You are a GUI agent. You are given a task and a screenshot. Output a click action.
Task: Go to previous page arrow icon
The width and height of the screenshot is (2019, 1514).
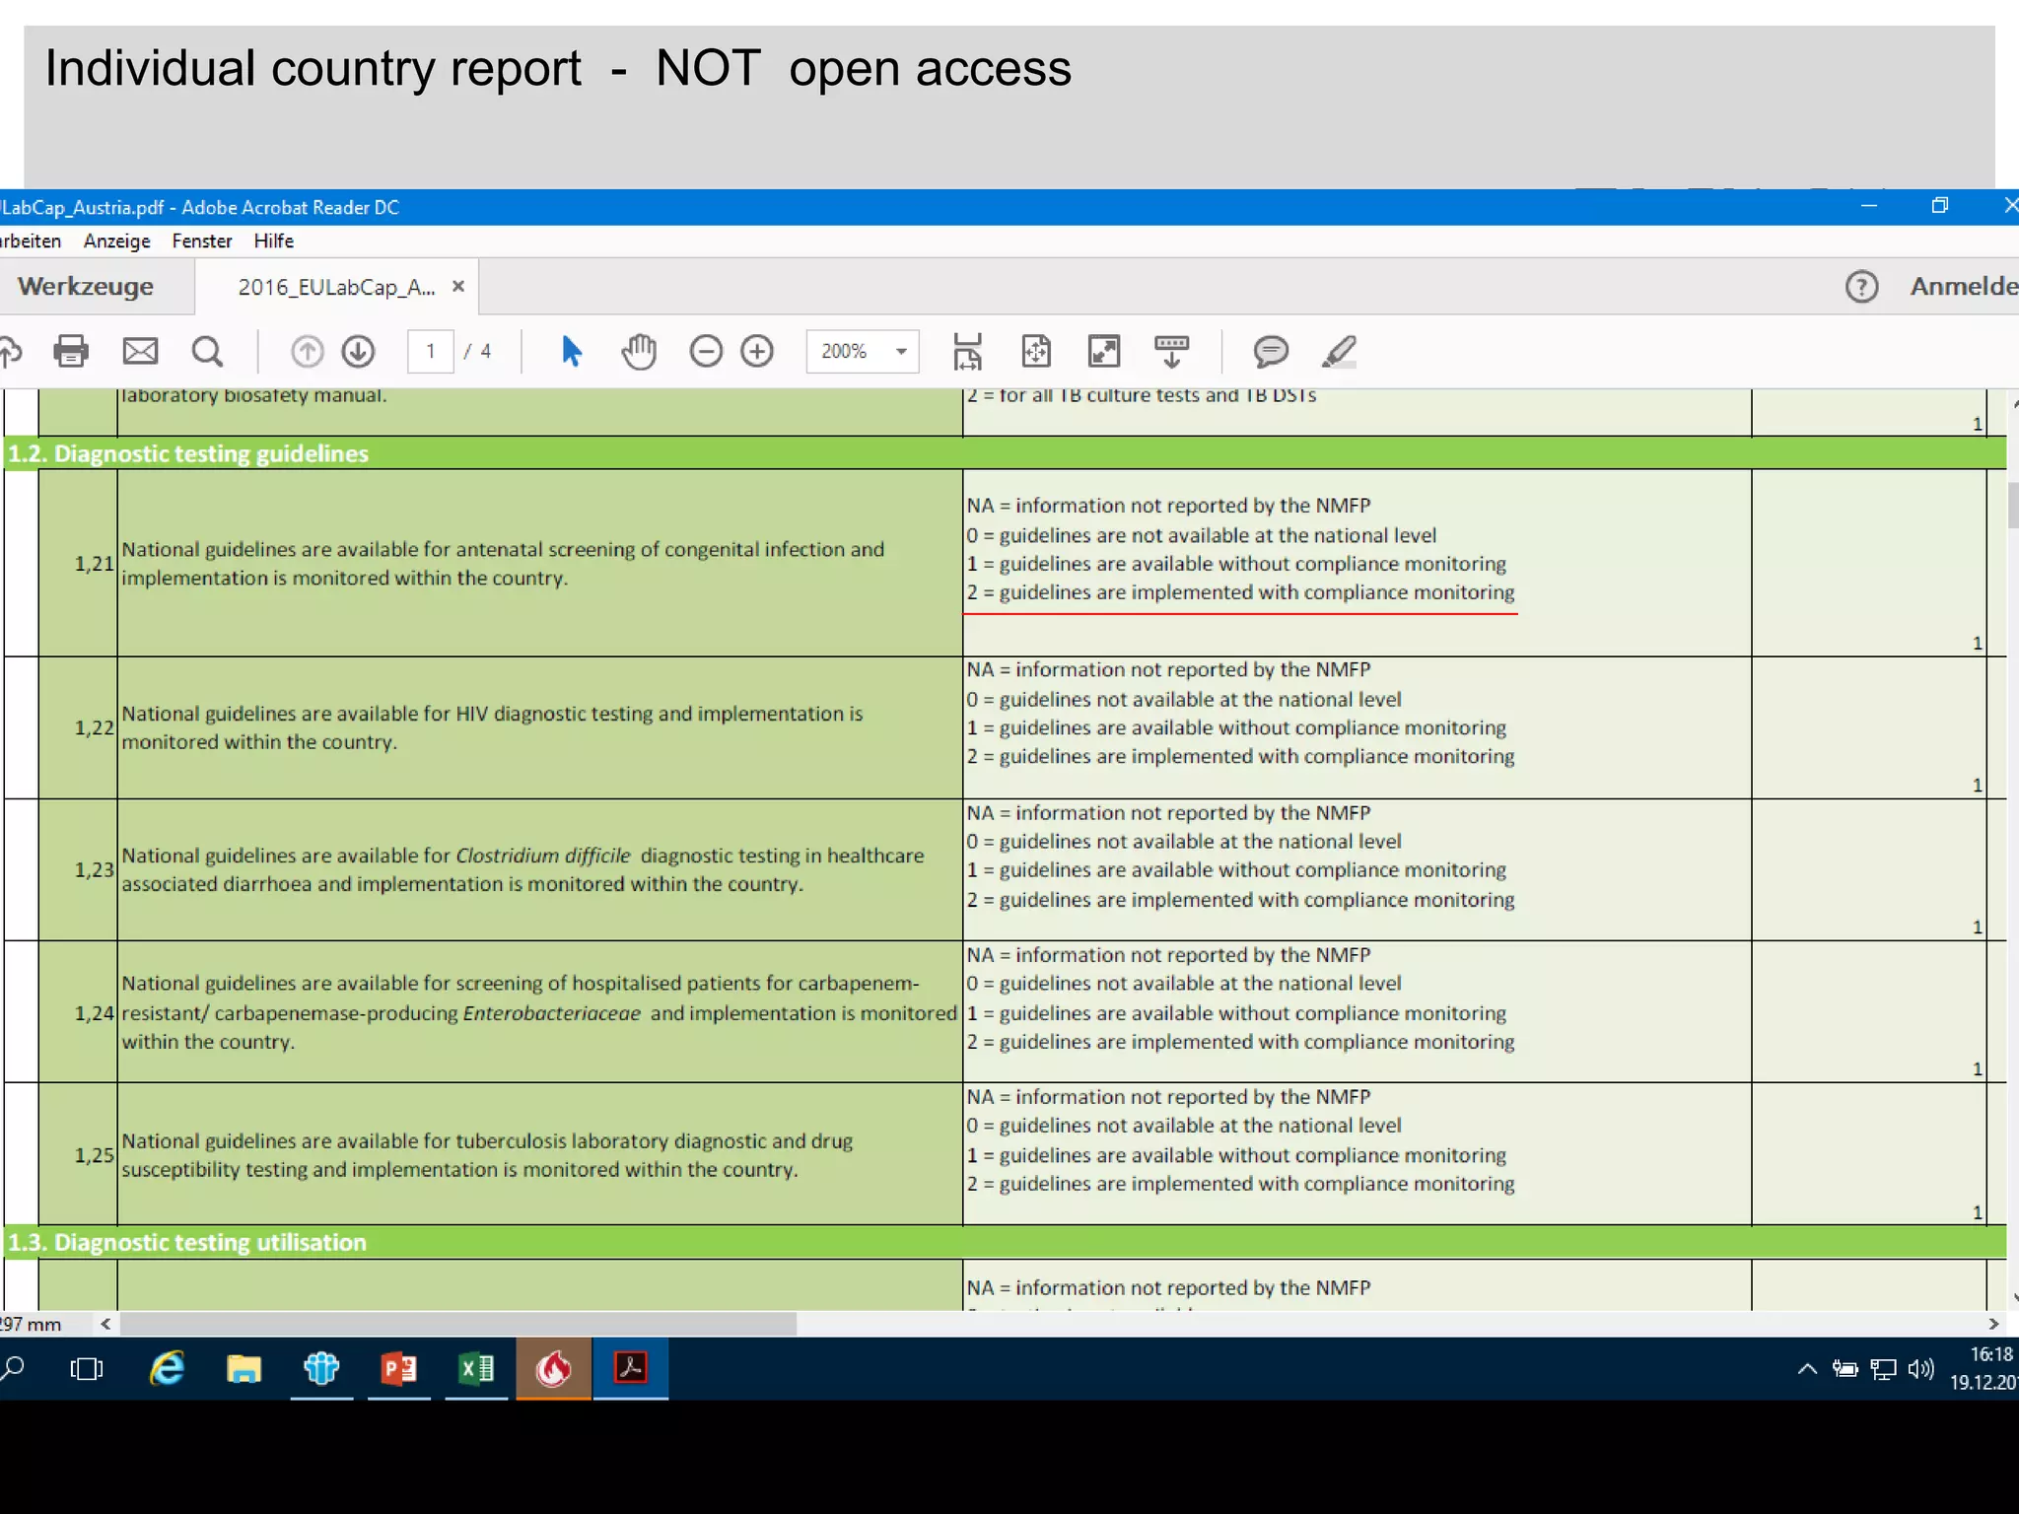tap(308, 351)
